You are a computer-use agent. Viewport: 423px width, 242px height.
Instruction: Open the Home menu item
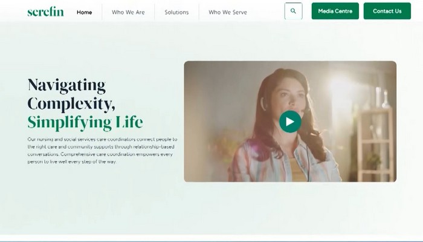85,12
